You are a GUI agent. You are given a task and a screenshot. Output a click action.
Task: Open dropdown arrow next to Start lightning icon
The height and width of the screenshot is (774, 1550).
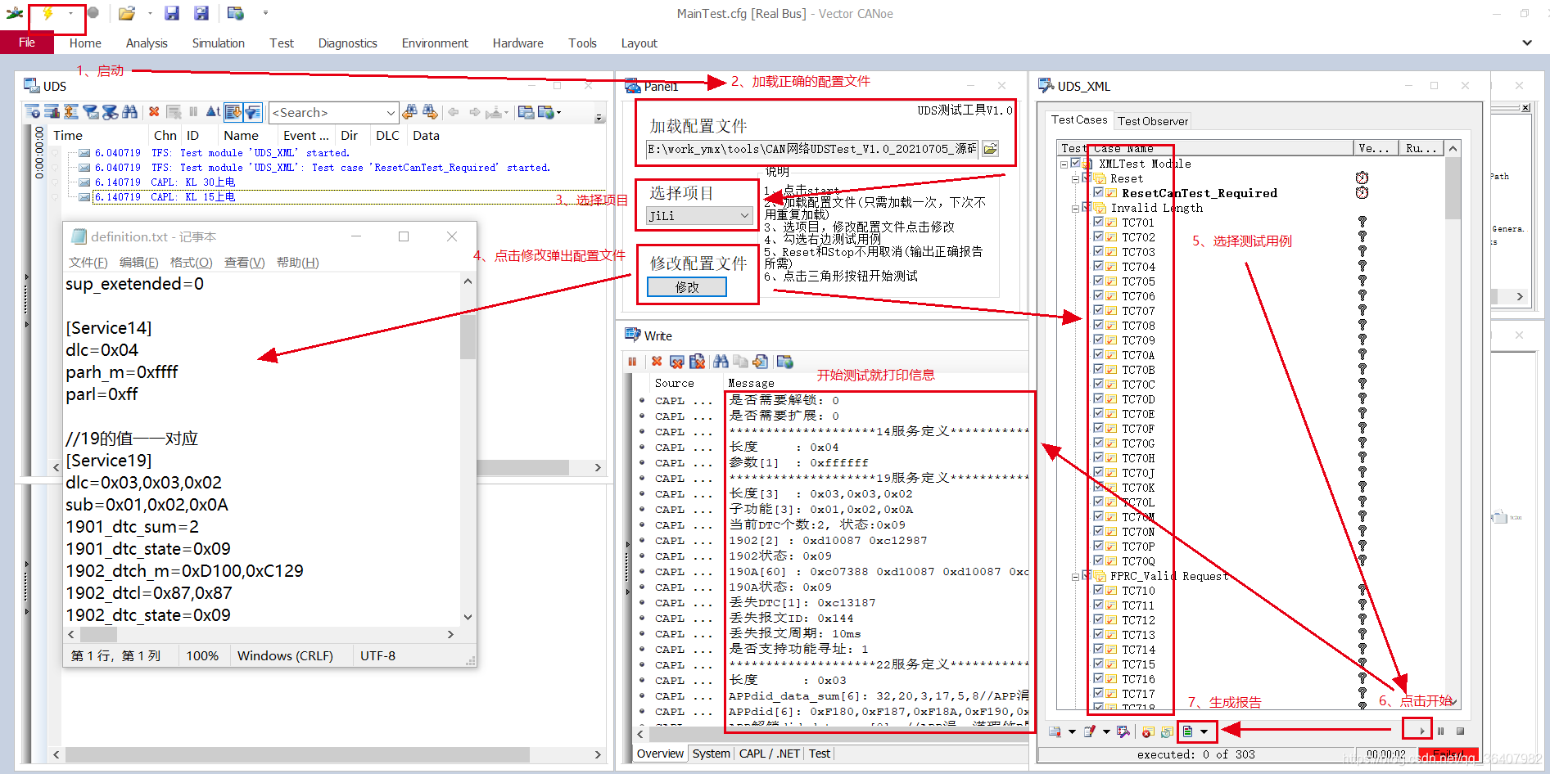(x=70, y=13)
